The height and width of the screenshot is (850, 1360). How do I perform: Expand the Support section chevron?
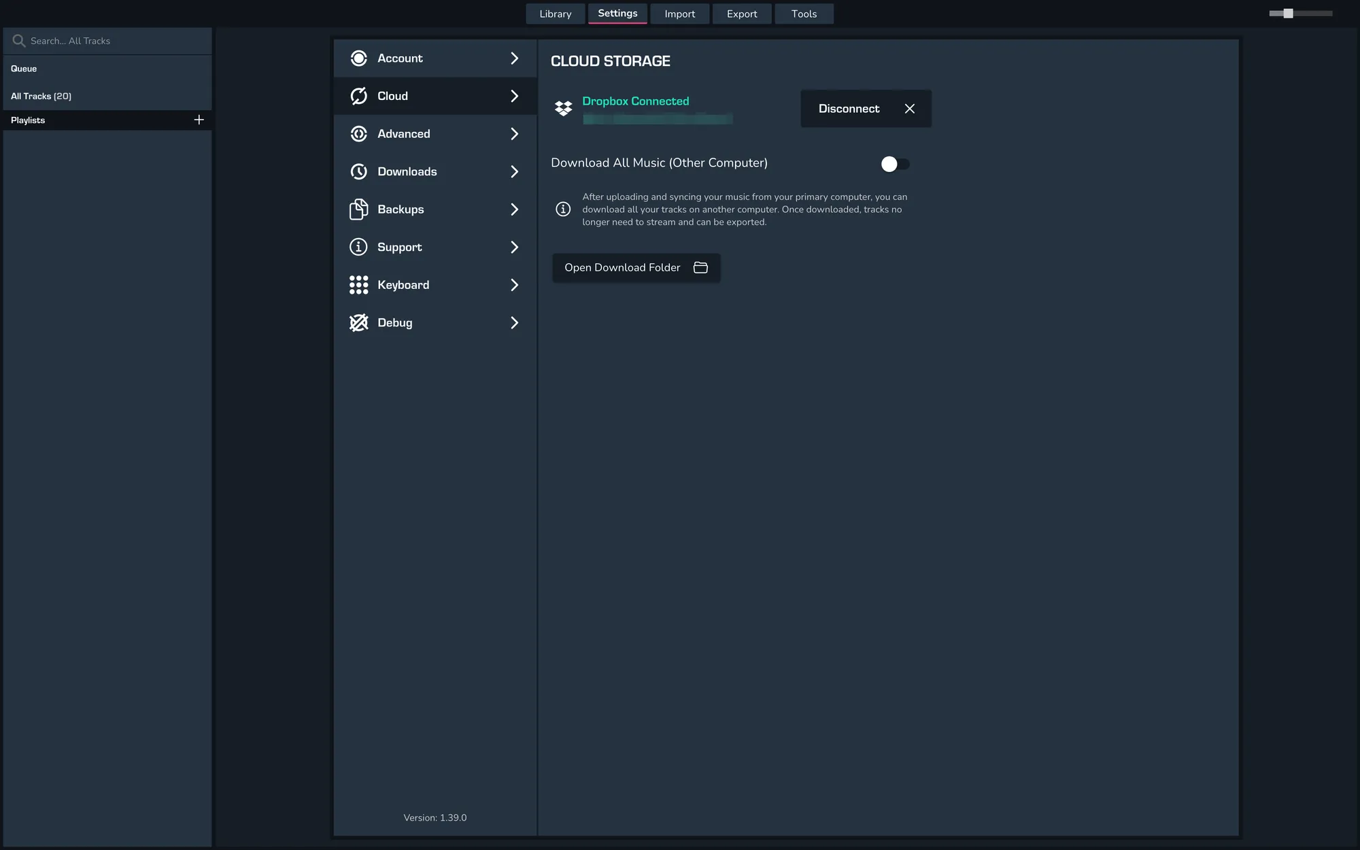pos(514,248)
